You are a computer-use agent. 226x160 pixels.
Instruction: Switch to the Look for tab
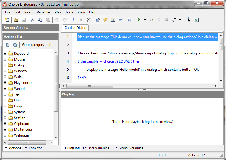[x=33, y=148]
